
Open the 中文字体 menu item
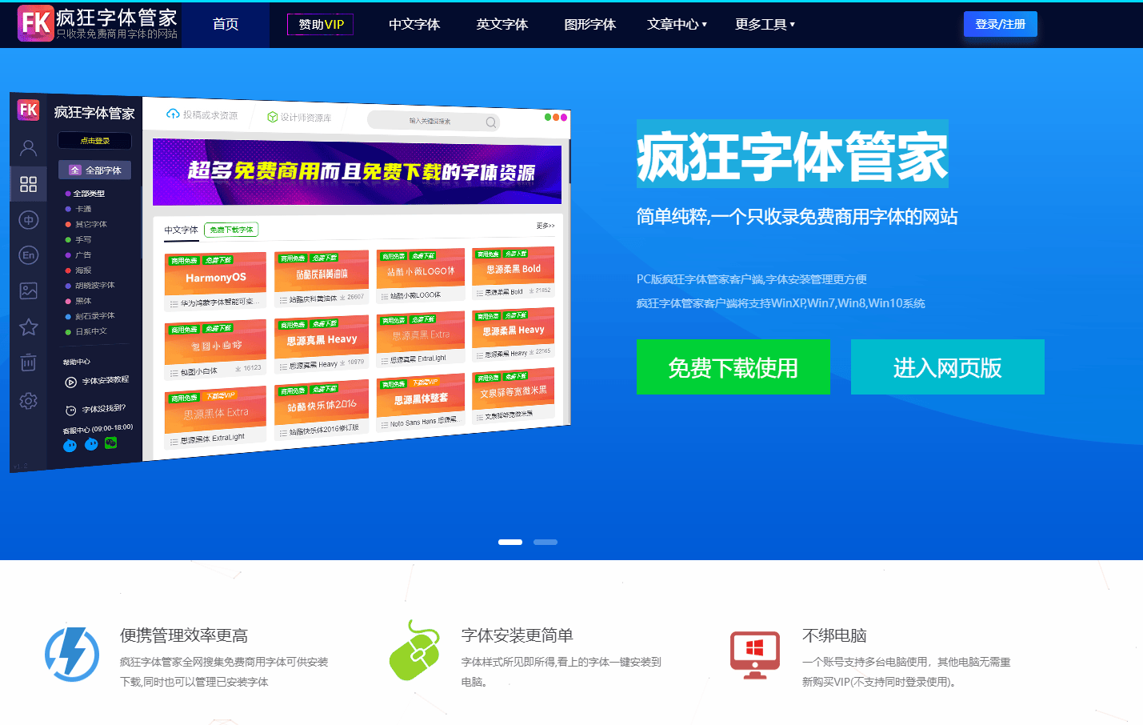414,25
